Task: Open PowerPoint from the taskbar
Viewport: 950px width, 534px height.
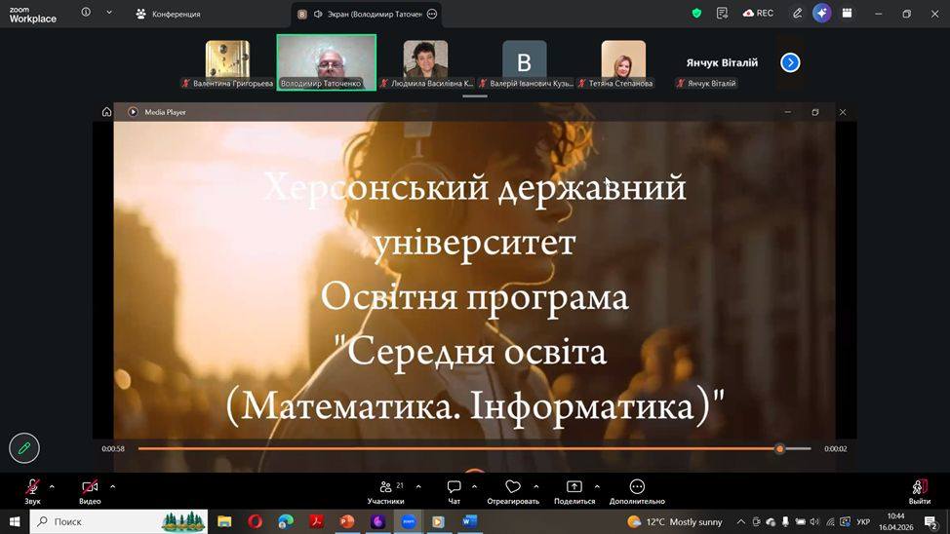Action: (x=347, y=521)
